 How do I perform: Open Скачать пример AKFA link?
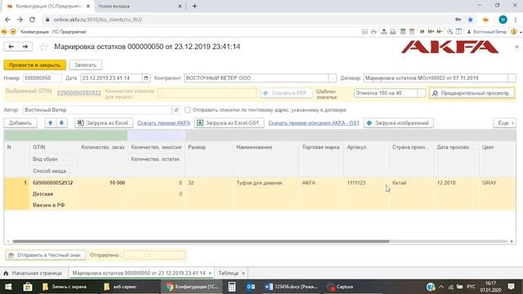tap(163, 123)
